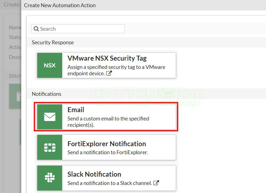The width and height of the screenshot is (266, 193).
Task: Click 'Send a notification to FortiExplorer' text
Action: click(108, 152)
